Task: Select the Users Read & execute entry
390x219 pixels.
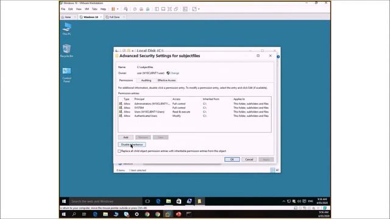Action: [x=194, y=112]
